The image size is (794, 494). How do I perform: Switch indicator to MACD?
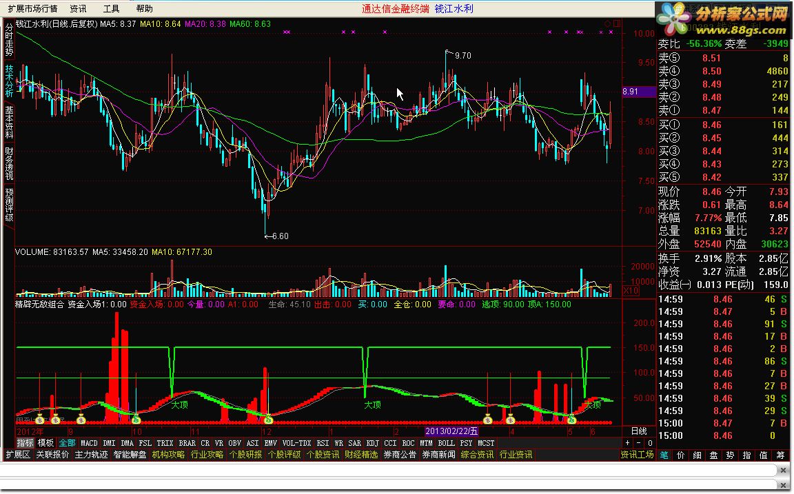tap(89, 443)
